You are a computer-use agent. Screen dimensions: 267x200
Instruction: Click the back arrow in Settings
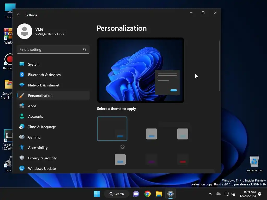pyautogui.click(x=19, y=15)
